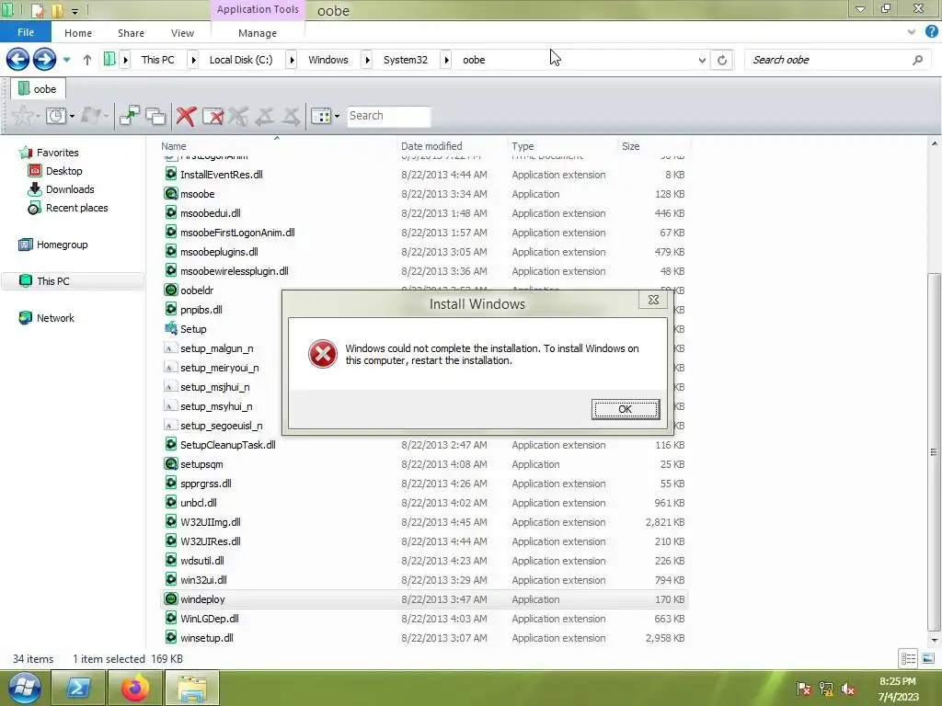Click the view layout toolbar icon
This screenshot has height=706, width=942.
point(321,116)
